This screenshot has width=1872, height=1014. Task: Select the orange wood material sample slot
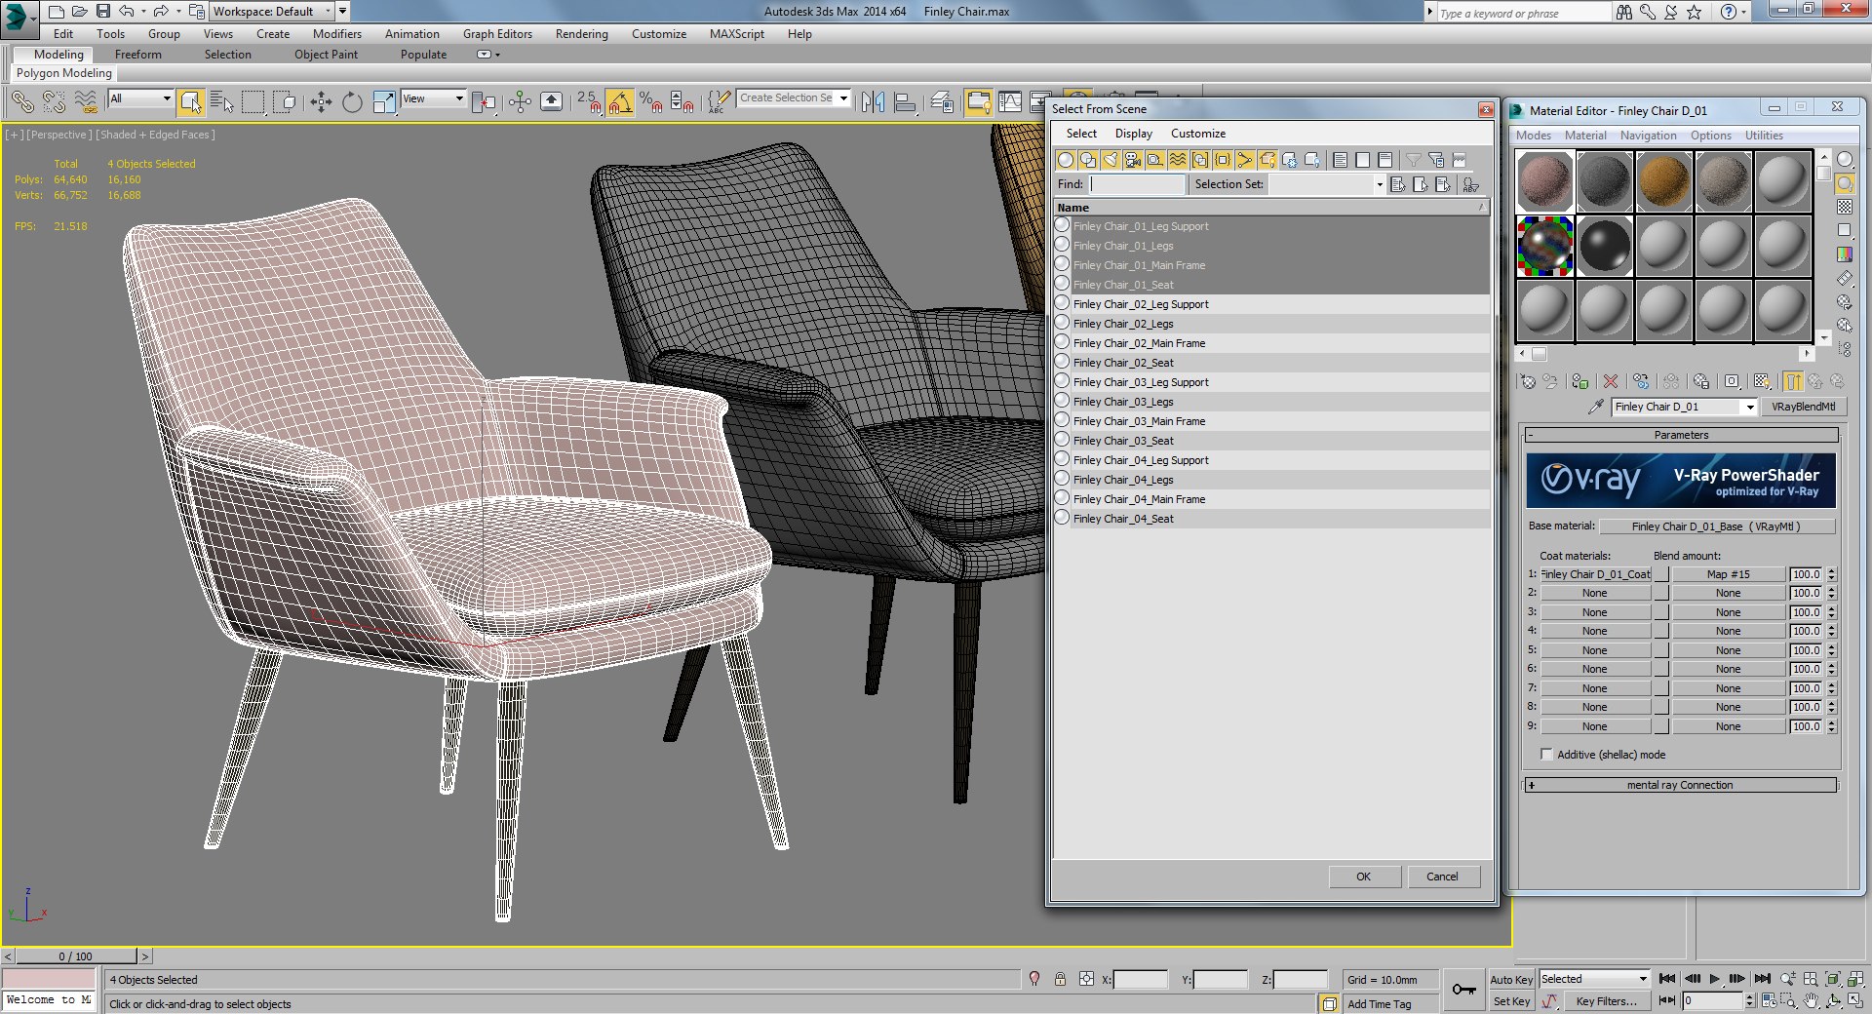click(1663, 181)
